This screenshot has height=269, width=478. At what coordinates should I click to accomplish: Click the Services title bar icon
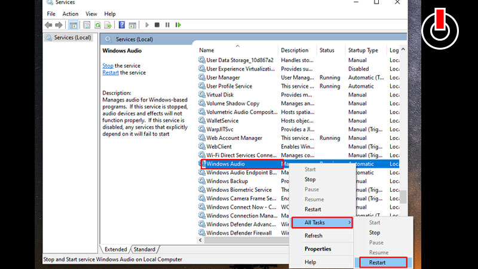click(50, 2)
